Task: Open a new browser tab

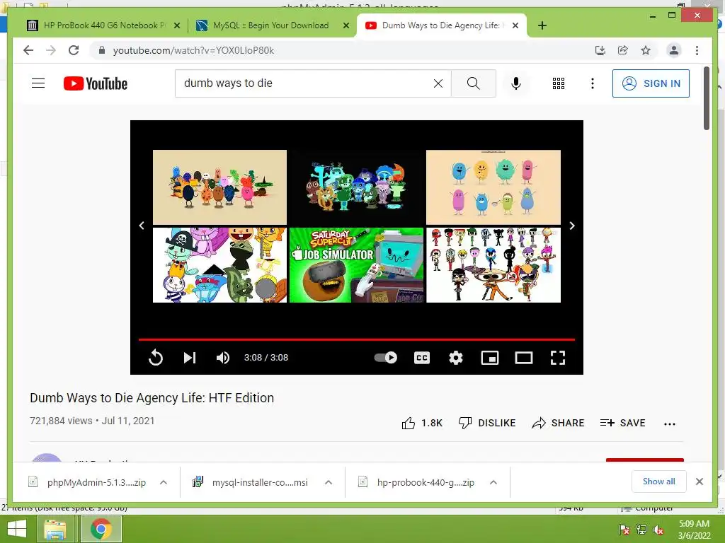Action: [x=542, y=26]
